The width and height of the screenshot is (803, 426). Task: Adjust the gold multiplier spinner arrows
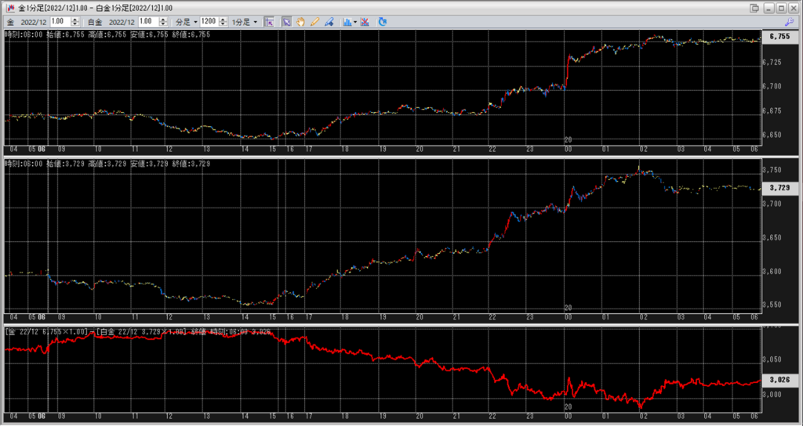pos(69,22)
